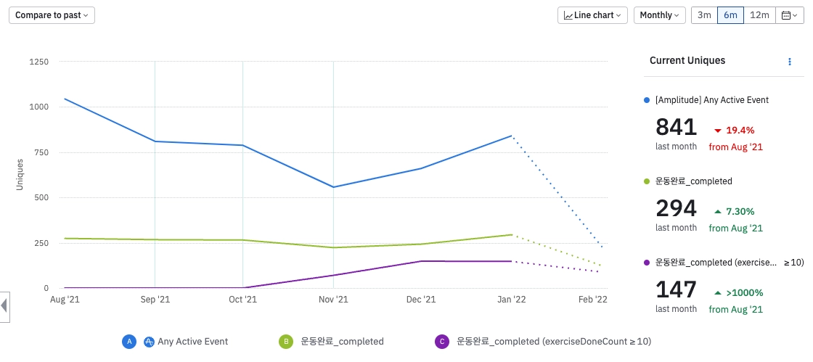Click the blue A legend badge
Image resolution: width=813 pixels, height=362 pixels.
click(x=128, y=342)
